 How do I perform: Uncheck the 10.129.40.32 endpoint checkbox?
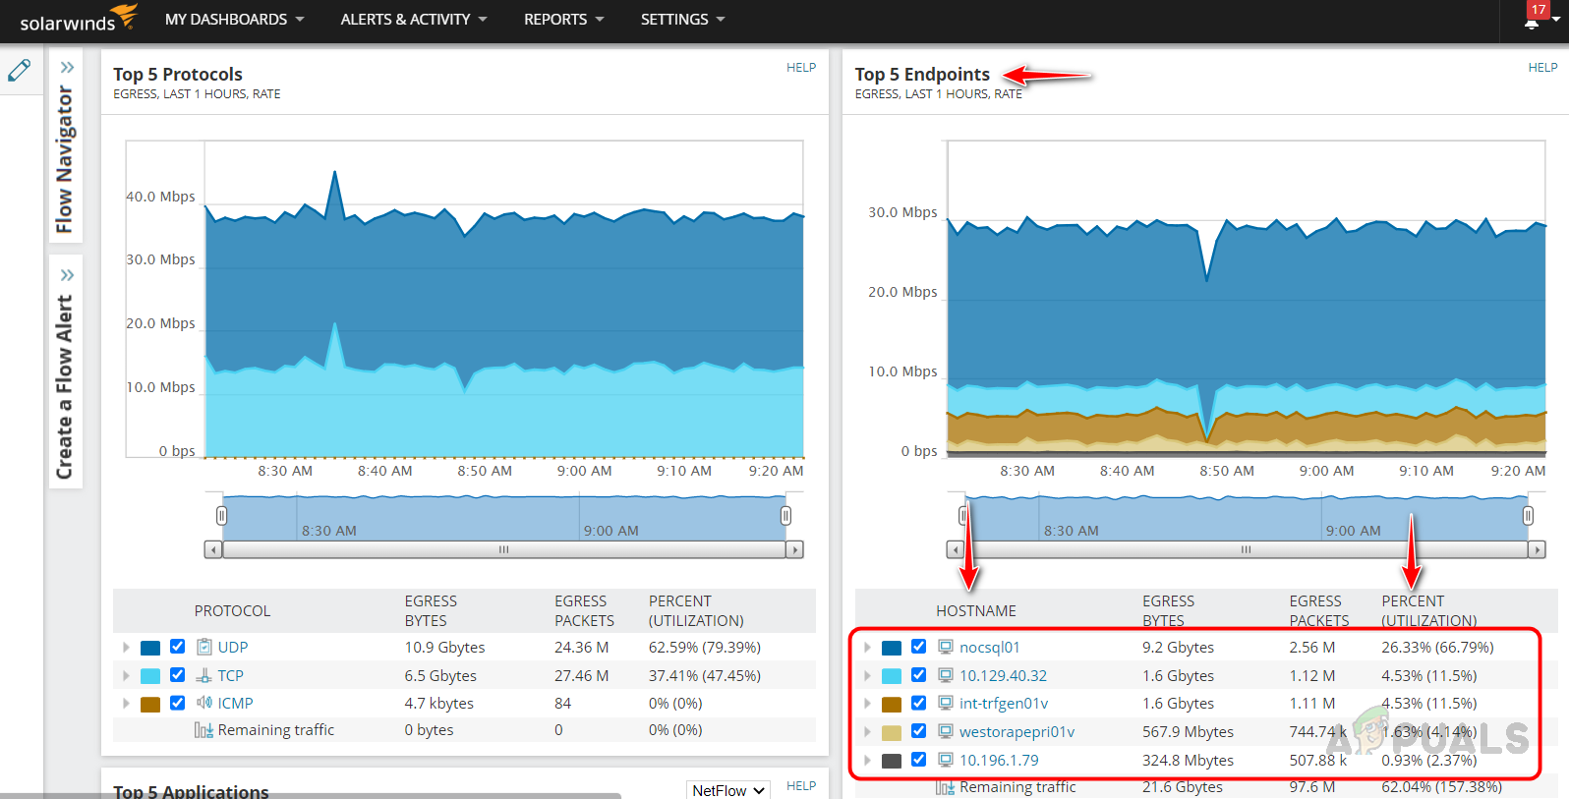(918, 675)
